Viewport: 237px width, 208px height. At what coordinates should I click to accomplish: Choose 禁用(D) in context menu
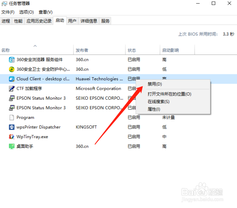173,84
